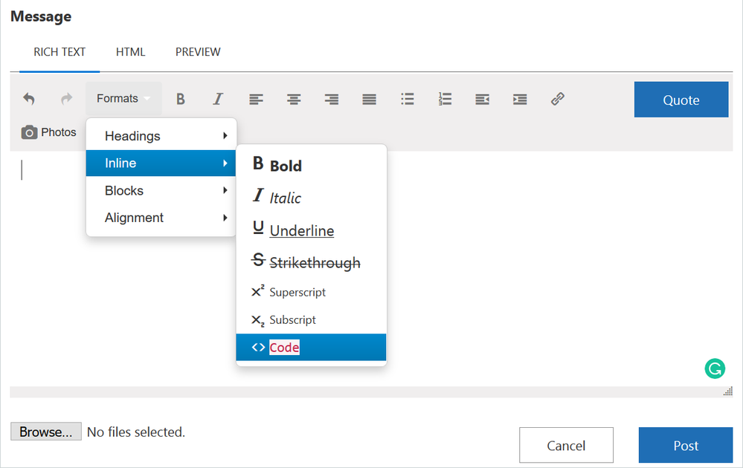The image size is (743, 468).
Task: Expand the Headings submenu
Action: pyautogui.click(x=161, y=136)
